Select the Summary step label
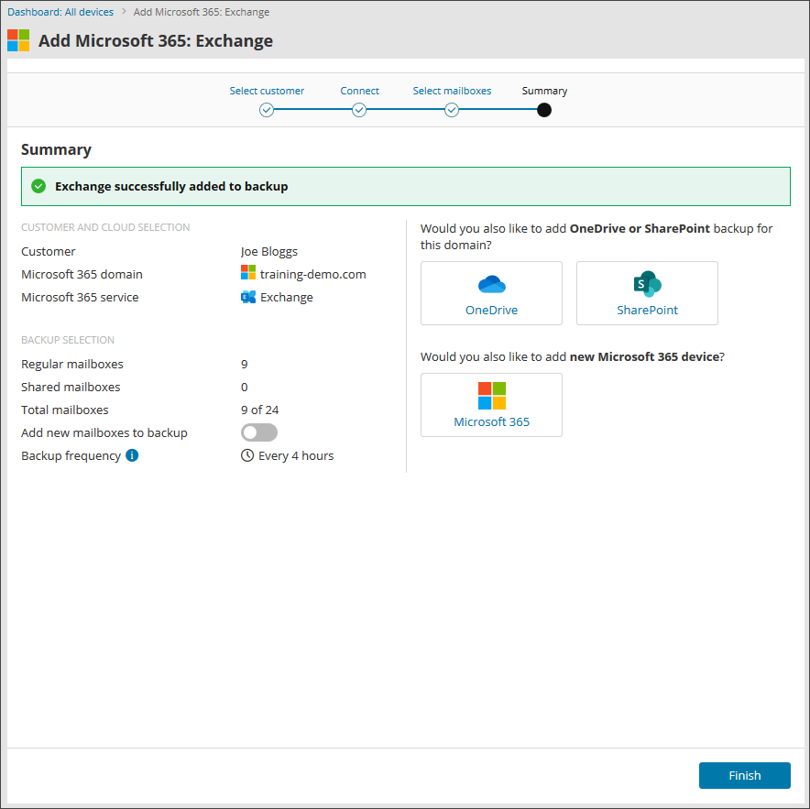 pos(544,91)
